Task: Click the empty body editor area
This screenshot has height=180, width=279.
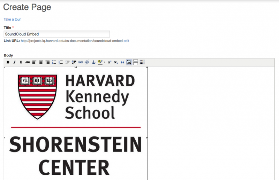Action: point(211,123)
